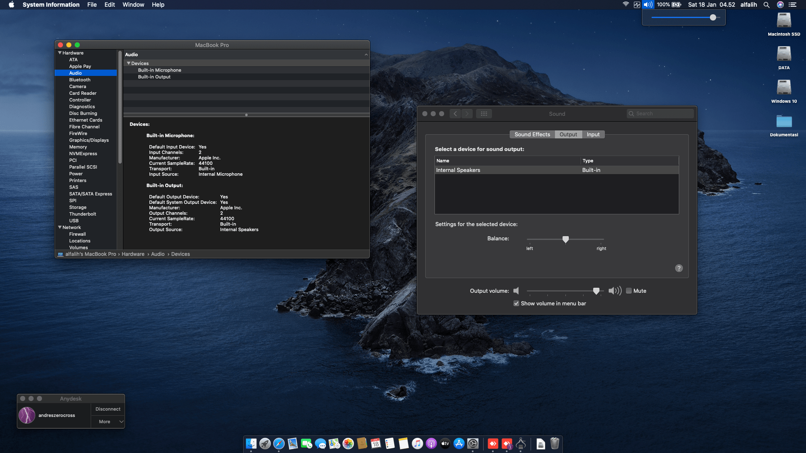Click the Output volume slider thumb
The height and width of the screenshot is (453, 806).
click(x=596, y=291)
